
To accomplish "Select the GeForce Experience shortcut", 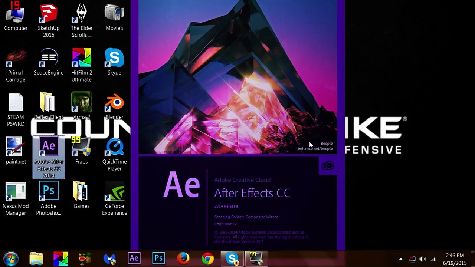I will [x=114, y=198].
